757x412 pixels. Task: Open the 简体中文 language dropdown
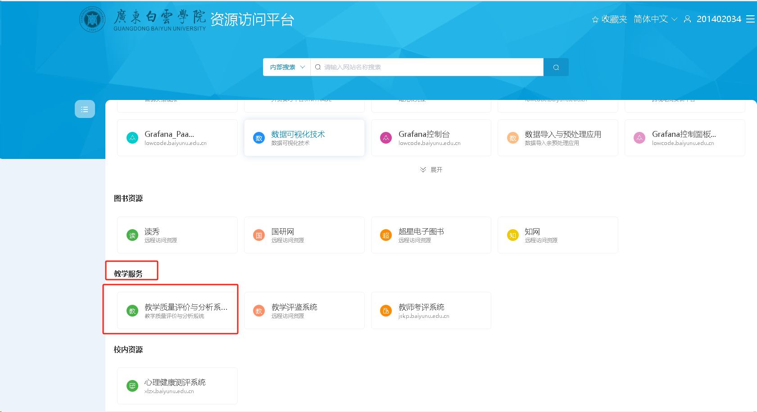point(655,19)
